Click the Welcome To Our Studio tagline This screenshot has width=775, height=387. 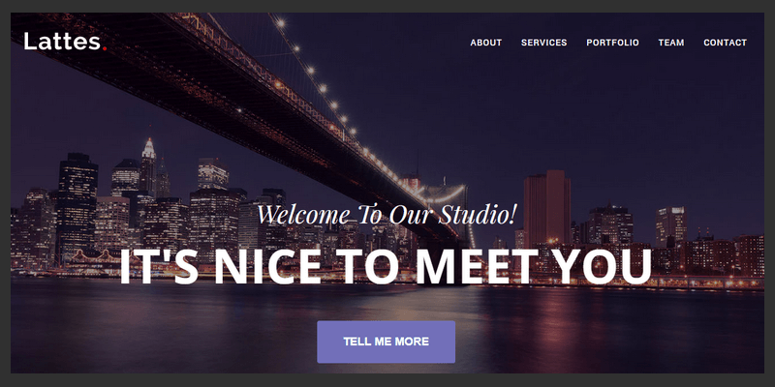[x=387, y=215]
